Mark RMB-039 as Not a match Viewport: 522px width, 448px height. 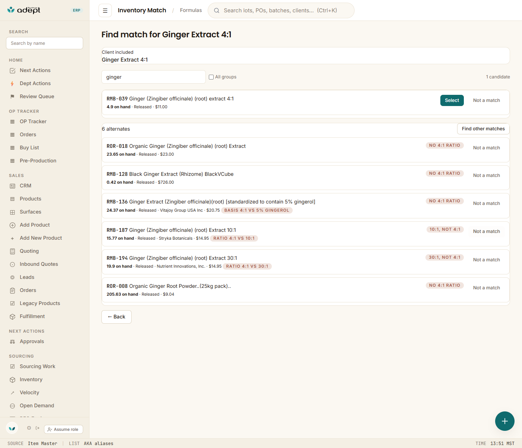(487, 100)
